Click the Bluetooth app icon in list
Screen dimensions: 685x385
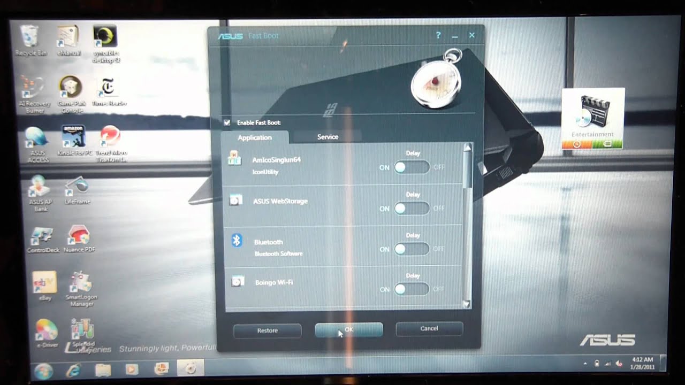tap(237, 240)
